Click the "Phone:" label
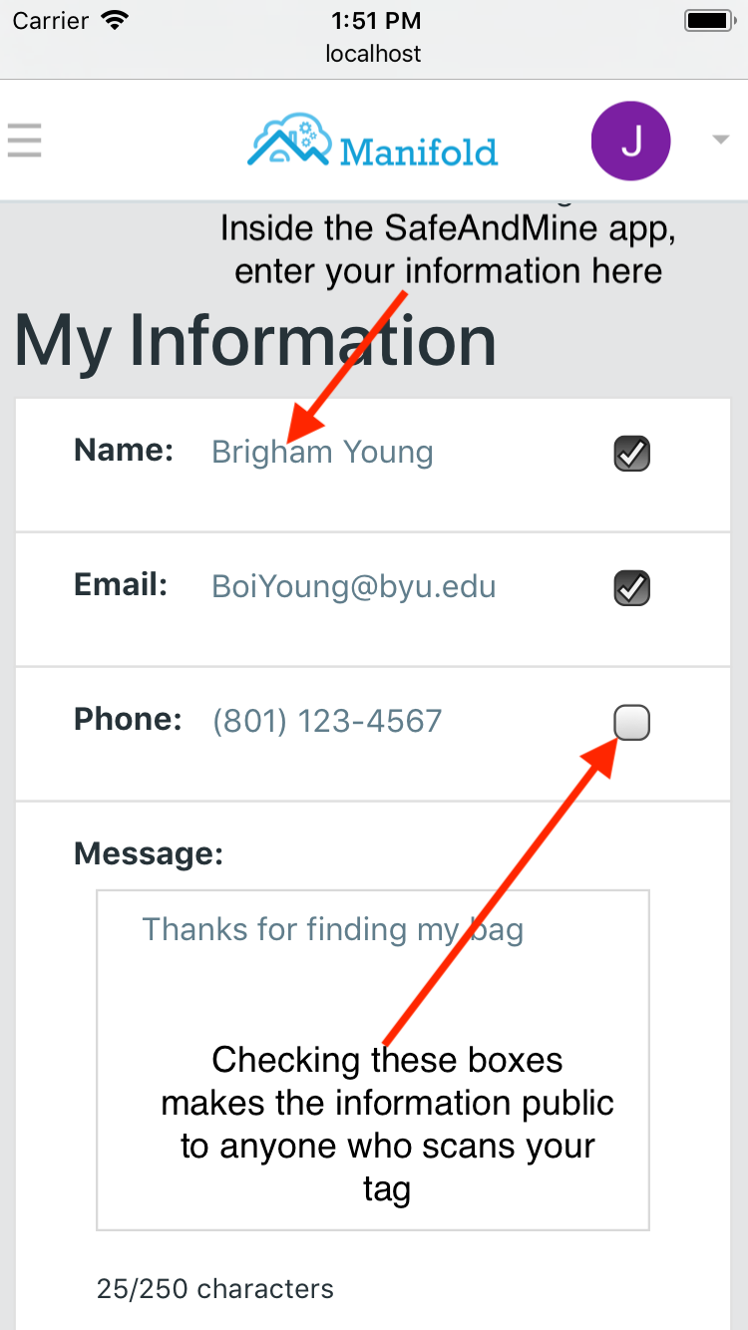The width and height of the screenshot is (748, 1330). [128, 719]
